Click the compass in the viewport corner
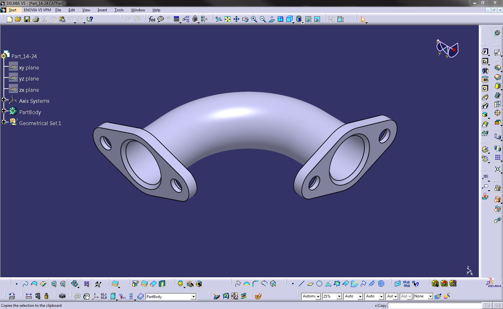 (447, 49)
